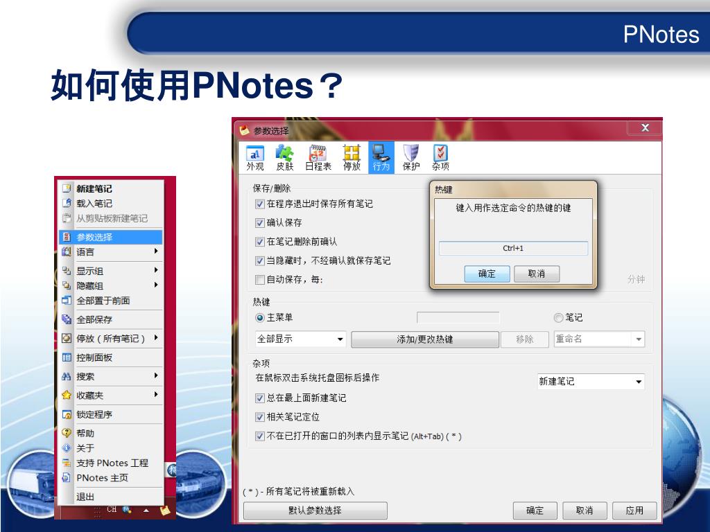Click the 帮助 help question mark icon
Image resolution: width=710 pixels, height=532 pixels.
pyautogui.click(x=67, y=433)
